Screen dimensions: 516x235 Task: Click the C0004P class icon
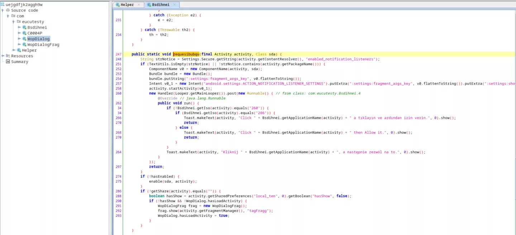24,33
